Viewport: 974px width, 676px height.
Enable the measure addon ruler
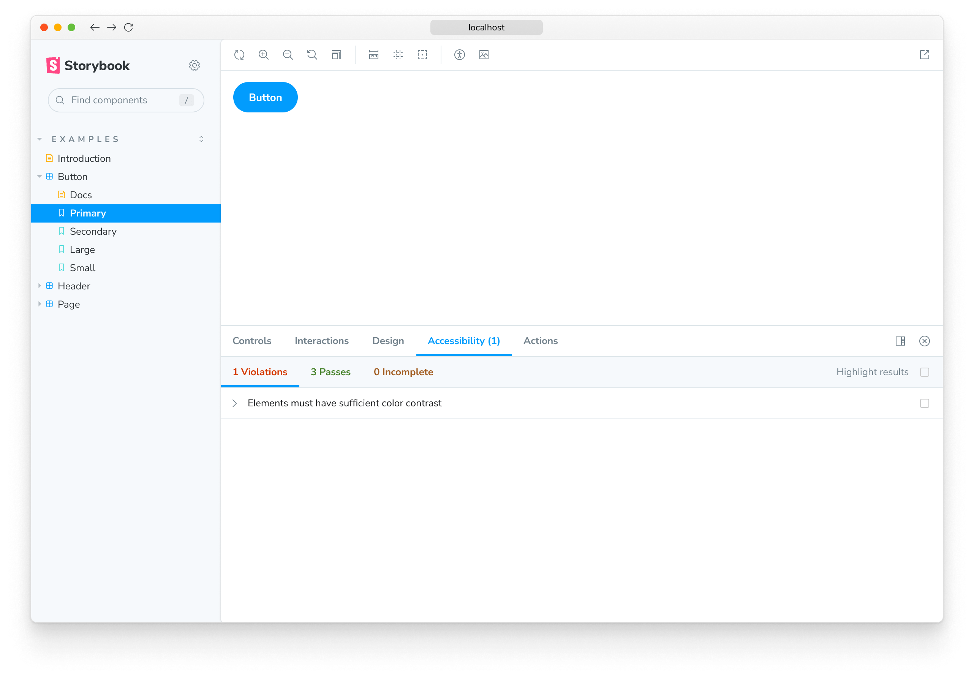click(x=373, y=55)
